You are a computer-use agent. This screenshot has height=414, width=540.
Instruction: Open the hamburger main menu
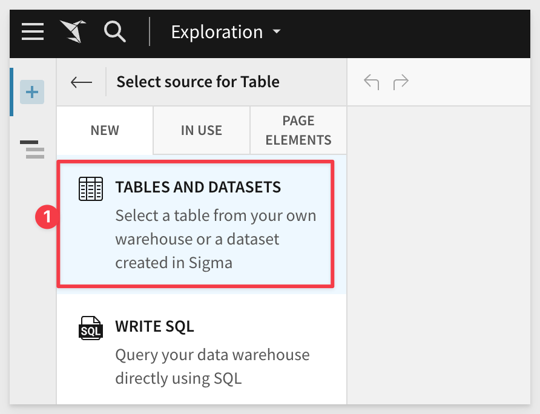tap(33, 31)
